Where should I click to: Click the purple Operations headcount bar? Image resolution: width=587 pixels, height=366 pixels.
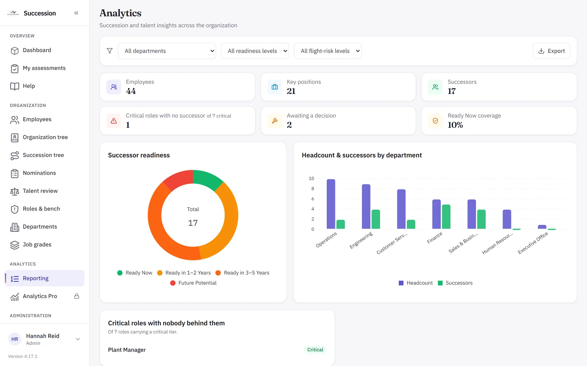(x=331, y=204)
